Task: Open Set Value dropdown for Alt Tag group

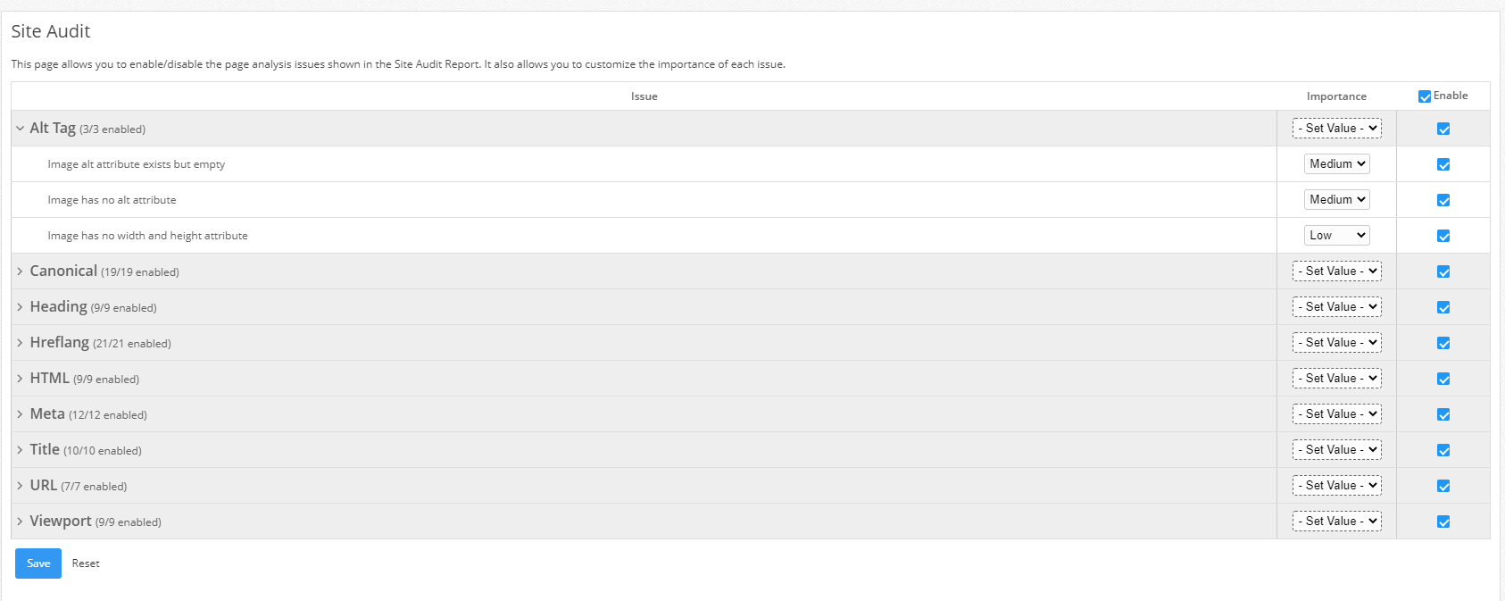Action: click(1336, 129)
